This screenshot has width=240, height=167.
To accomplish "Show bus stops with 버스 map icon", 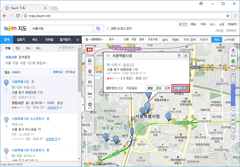I will point(90,62).
